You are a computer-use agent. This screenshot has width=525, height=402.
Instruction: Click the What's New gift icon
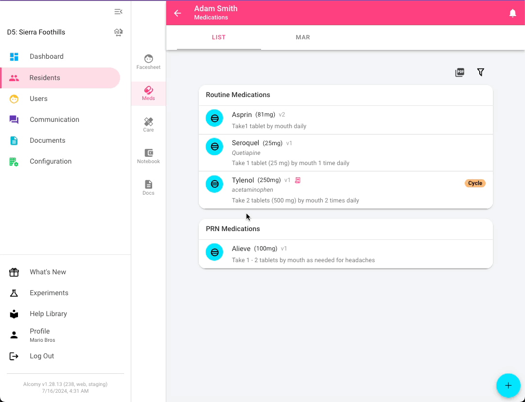coord(14,272)
